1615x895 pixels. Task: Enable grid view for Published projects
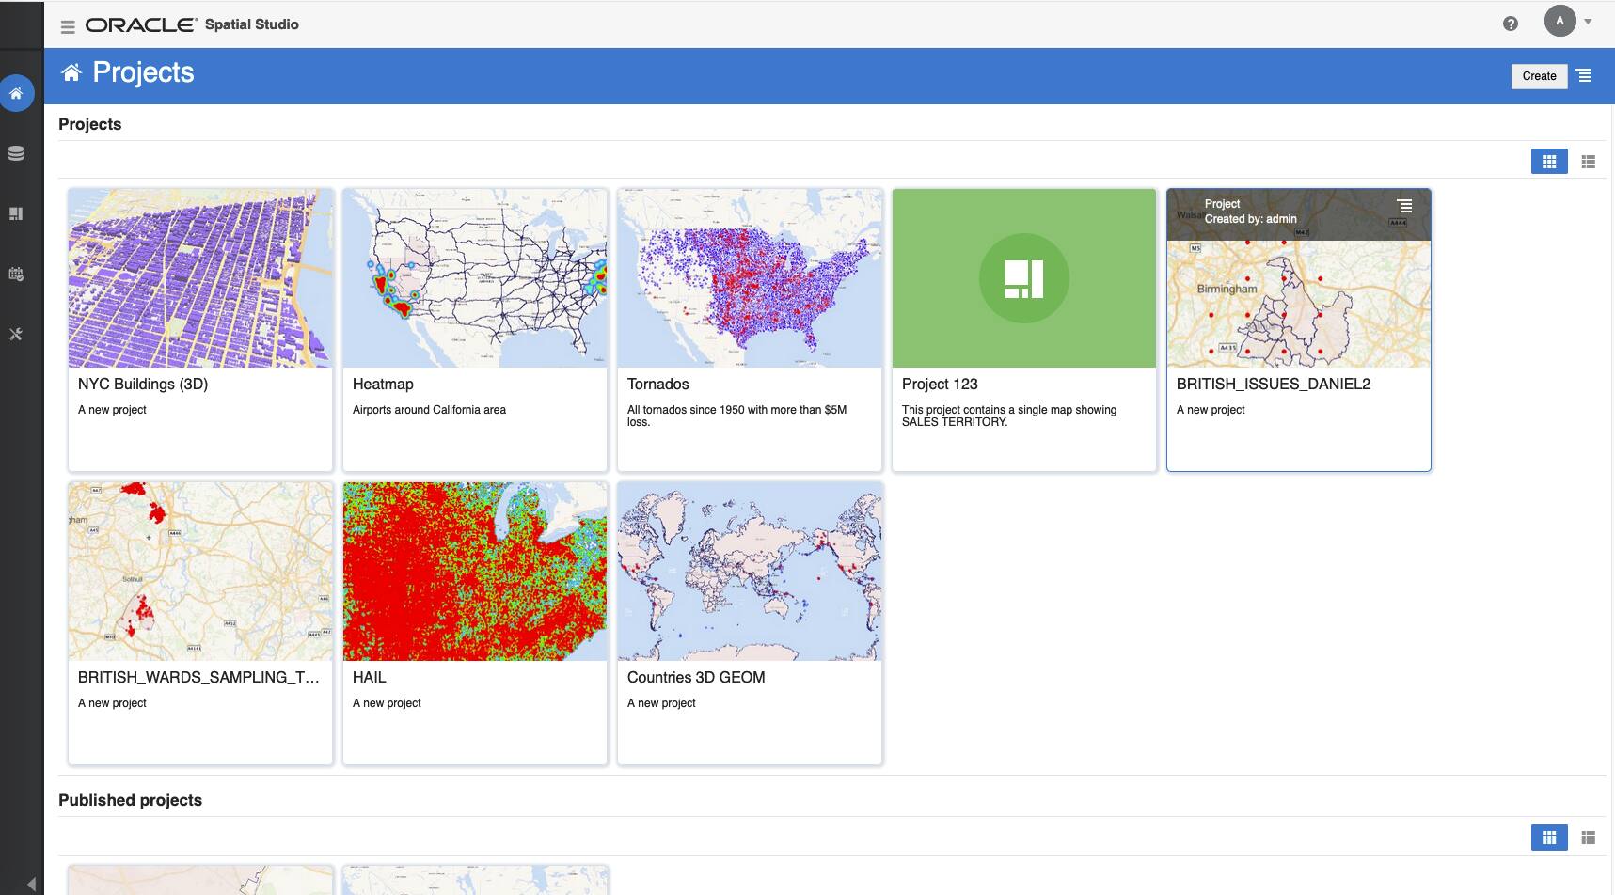(1549, 836)
